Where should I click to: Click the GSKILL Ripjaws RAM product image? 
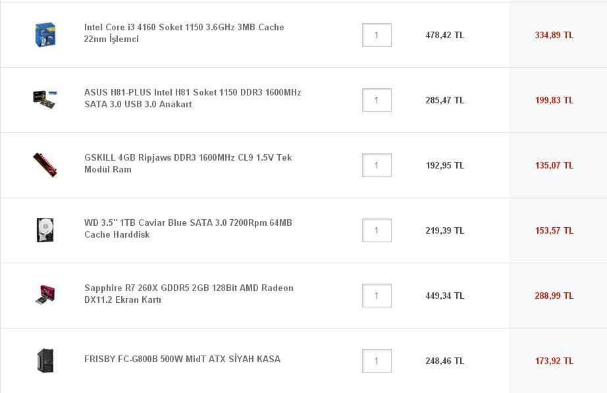point(45,165)
